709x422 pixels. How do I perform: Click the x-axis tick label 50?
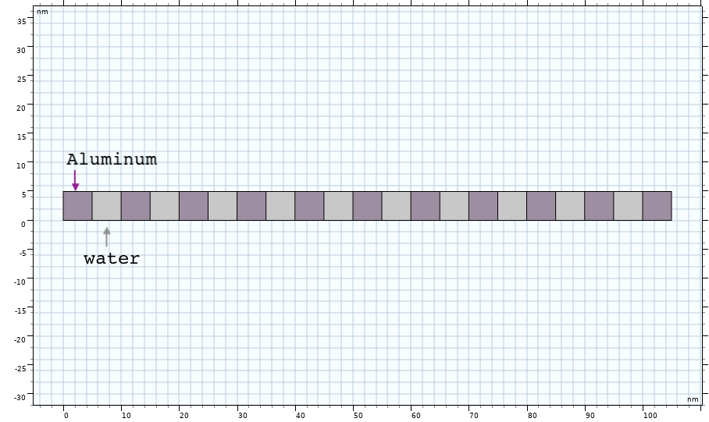coord(358,416)
